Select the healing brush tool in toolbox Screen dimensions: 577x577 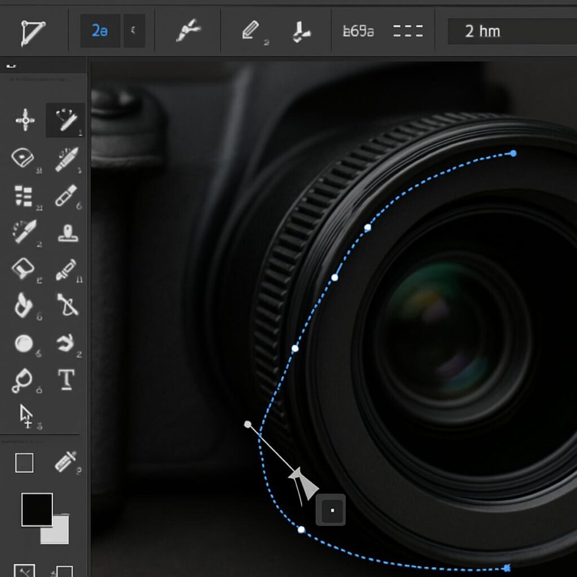coord(24,232)
